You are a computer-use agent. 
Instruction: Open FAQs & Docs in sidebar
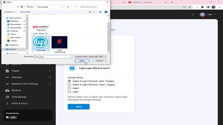point(20,103)
